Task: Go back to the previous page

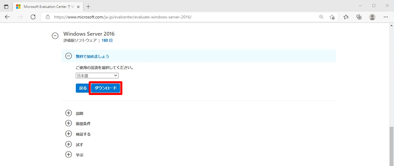Action: click(x=7, y=17)
